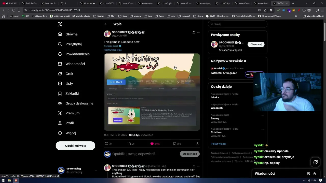The height and width of the screenshot is (183, 326).
Task: Open a new browser tab
Action: [x=293, y=3]
